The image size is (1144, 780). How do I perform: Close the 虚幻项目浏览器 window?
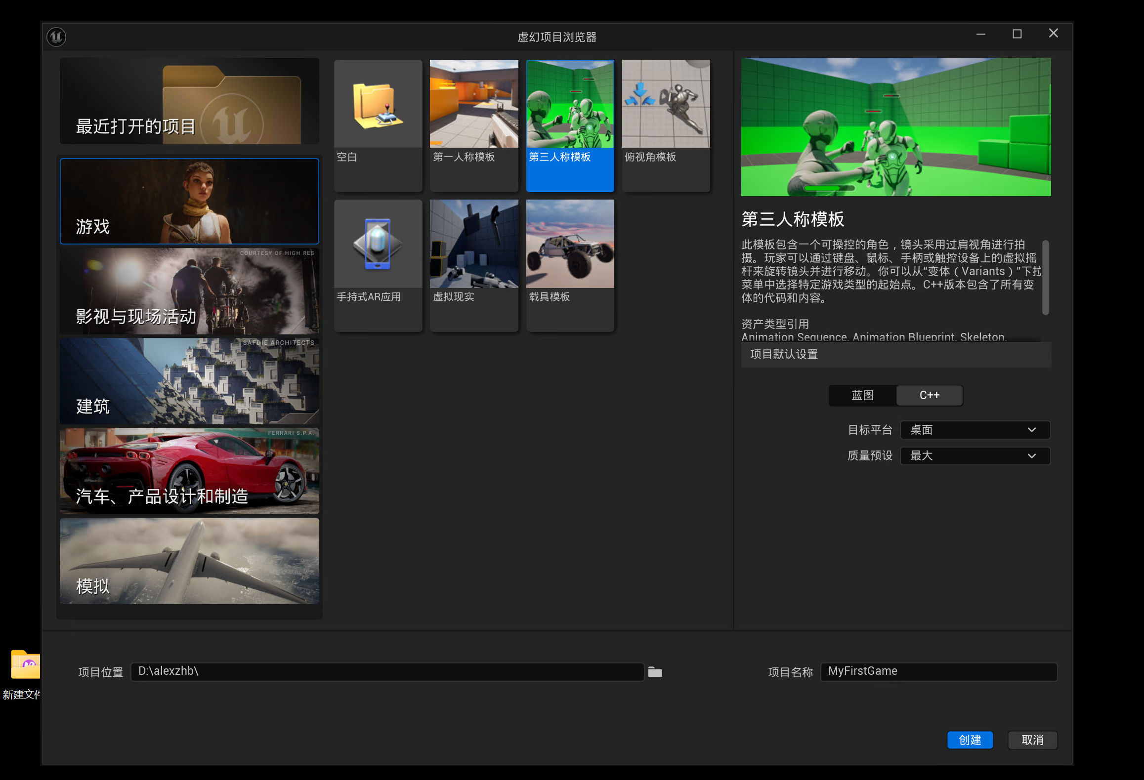(x=1053, y=33)
